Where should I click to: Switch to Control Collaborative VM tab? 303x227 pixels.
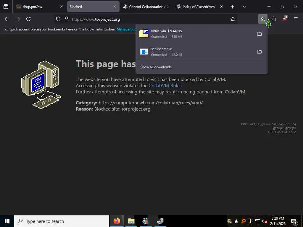point(146,7)
